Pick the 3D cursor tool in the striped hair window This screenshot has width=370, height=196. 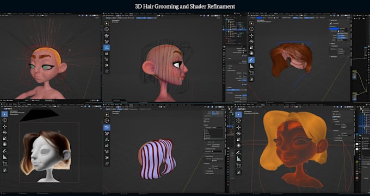pyautogui.click(x=107, y=121)
